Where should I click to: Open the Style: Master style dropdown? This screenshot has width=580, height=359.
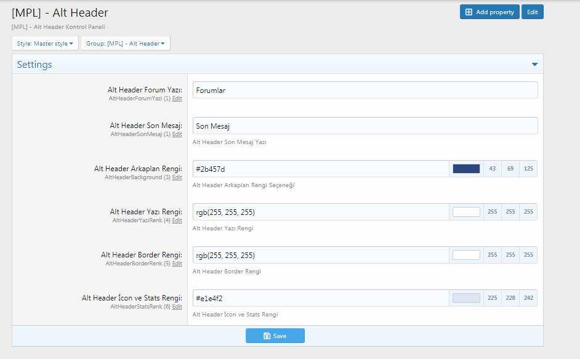(45, 44)
